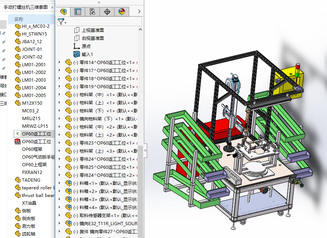Click scroll-up arrow of feature tree scrollbar
Screen dimensions: 327x238
(x=140, y=30)
